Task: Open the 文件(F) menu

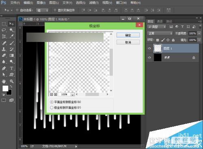Action: click(x=15, y=3)
